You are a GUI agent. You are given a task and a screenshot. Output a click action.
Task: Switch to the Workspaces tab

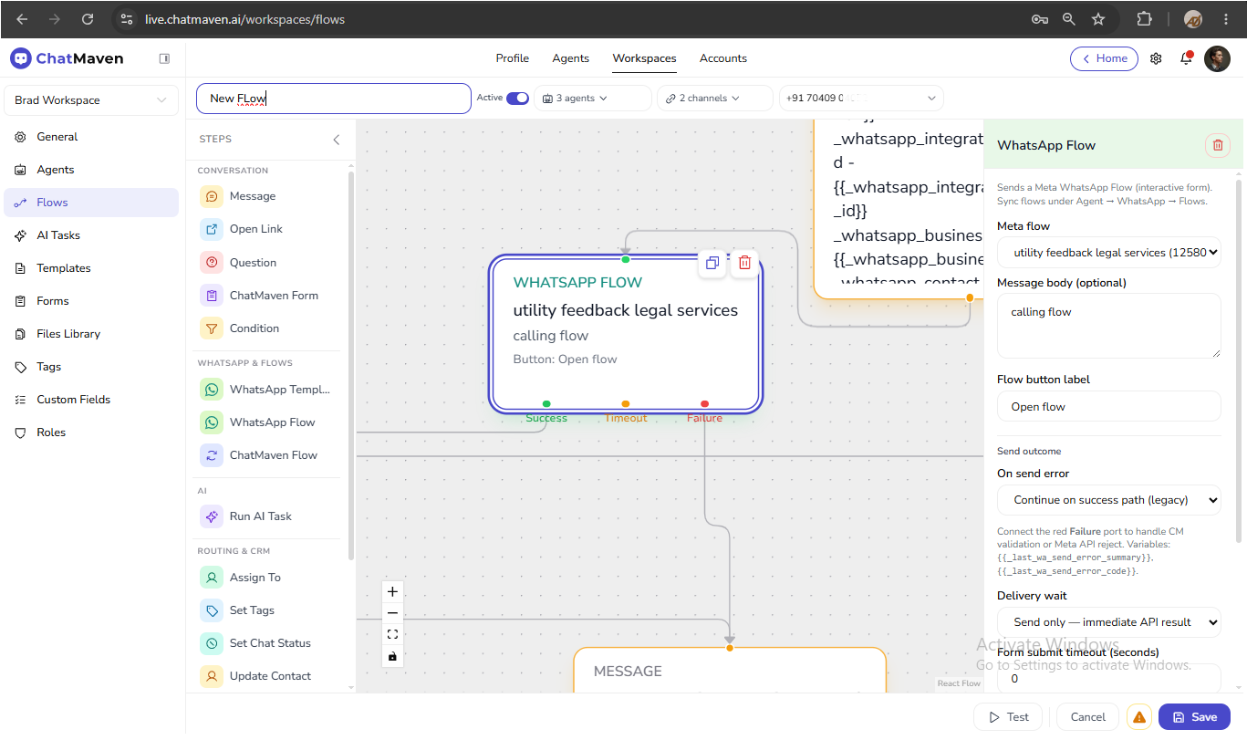click(645, 58)
